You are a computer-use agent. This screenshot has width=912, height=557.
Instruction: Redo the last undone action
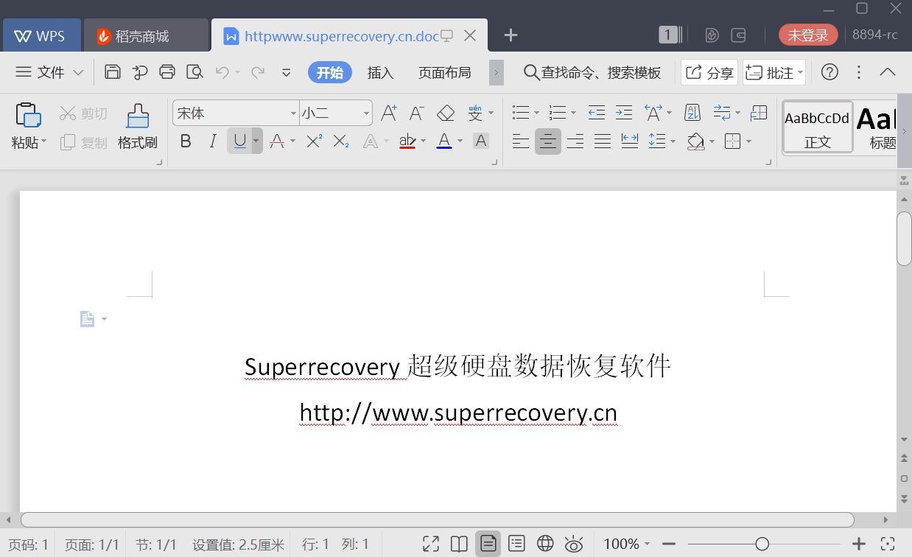(x=258, y=72)
